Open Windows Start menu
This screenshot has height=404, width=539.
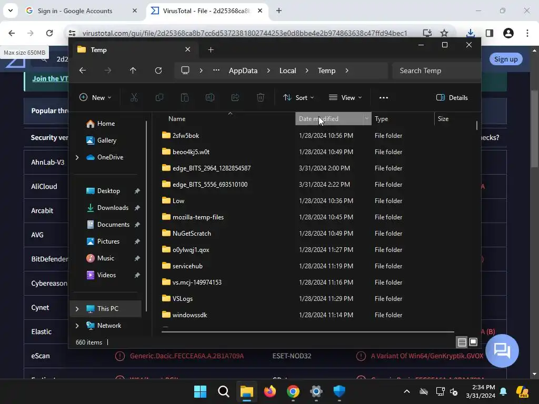200,391
